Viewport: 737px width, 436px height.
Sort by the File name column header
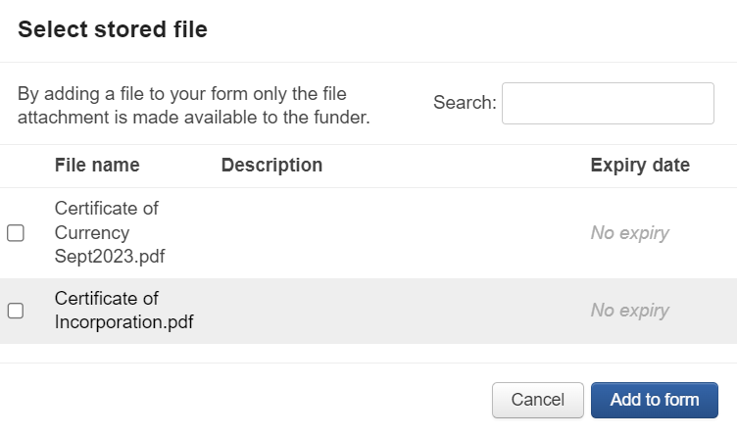click(97, 166)
